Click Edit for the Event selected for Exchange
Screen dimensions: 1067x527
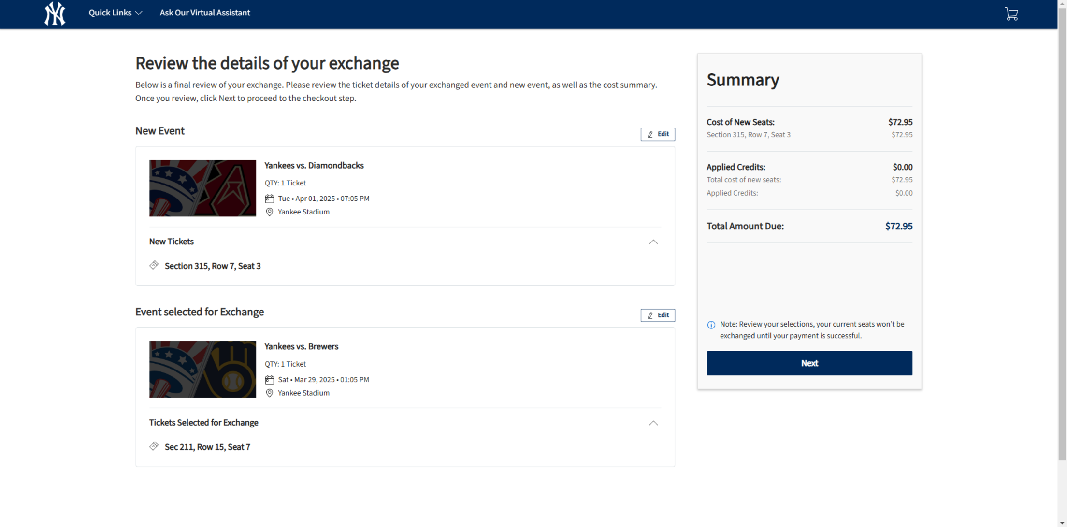pos(657,315)
